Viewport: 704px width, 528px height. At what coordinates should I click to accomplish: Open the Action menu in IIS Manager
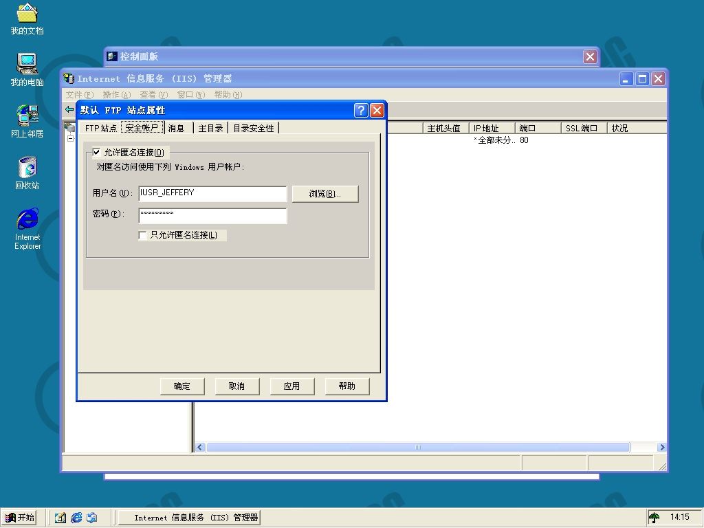[117, 95]
